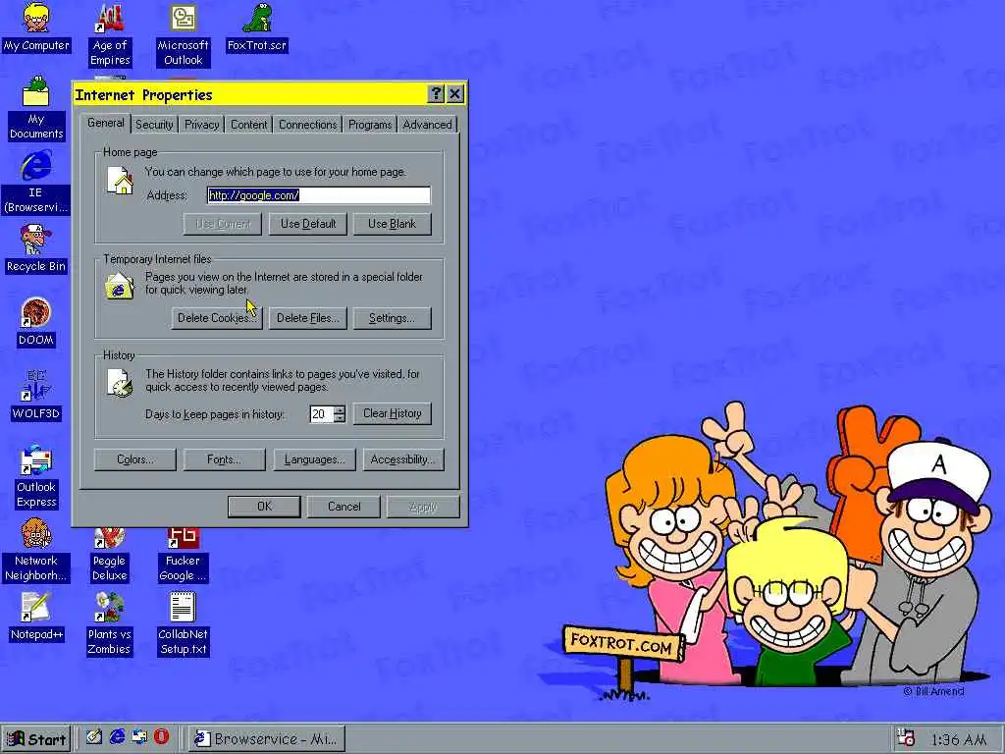The width and height of the screenshot is (1005, 754).
Task: Switch to the Advanced tab
Action: 427,125
